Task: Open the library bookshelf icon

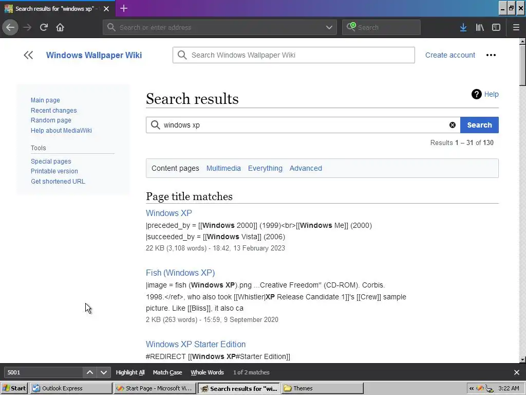Action: [x=480, y=27]
